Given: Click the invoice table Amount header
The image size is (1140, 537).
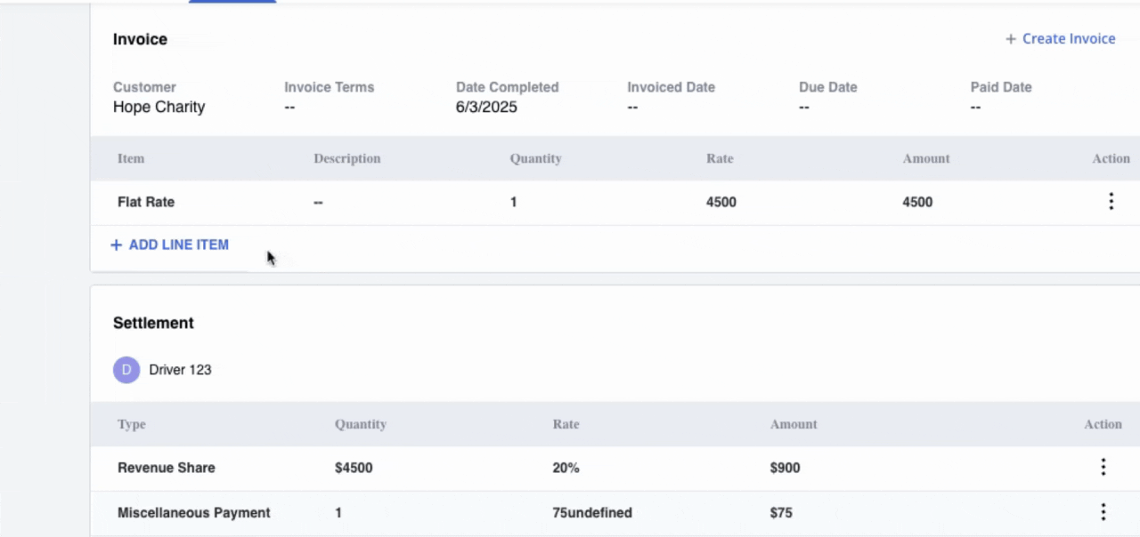Looking at the screenshot, I should click(926, 158).
